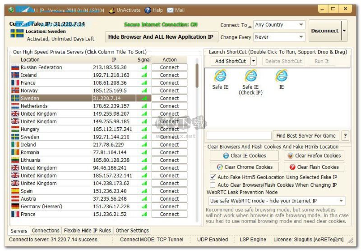Click Hide Browser And ALL New Application IP
This screenshot has height=251, width=361.
[x=161, y=37]
